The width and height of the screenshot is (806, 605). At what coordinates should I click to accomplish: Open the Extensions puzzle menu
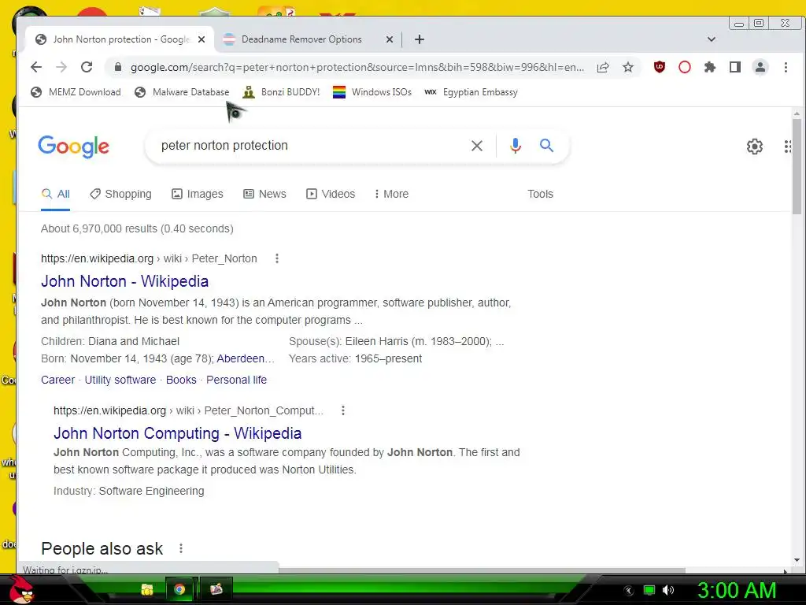(710, 67)
